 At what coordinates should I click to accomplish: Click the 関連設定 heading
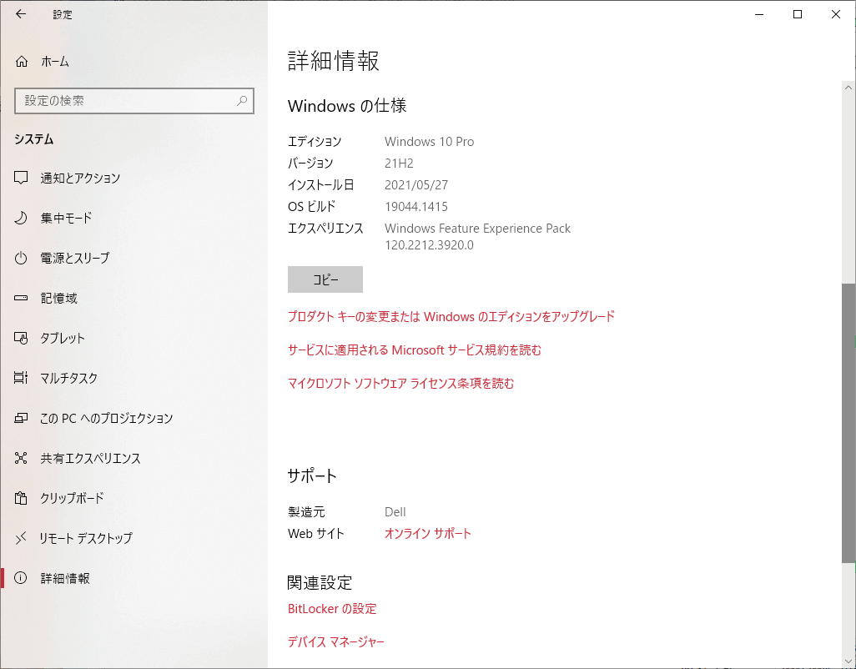[320, 583]
